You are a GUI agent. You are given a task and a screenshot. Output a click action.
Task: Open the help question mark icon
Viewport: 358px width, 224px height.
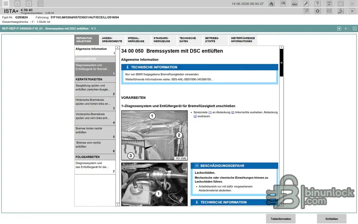coord(318,4)
